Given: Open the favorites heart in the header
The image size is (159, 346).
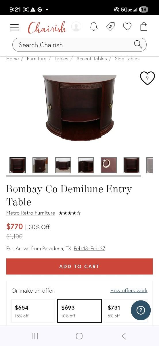Looking at the screenshot, I should tap(127, 27).
